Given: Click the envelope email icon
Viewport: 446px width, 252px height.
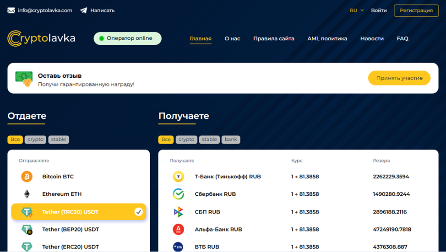Looking at the screenshot, I should [x=11, y=11].
